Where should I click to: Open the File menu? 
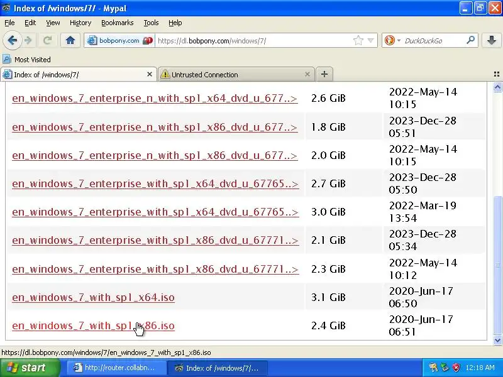9,23
